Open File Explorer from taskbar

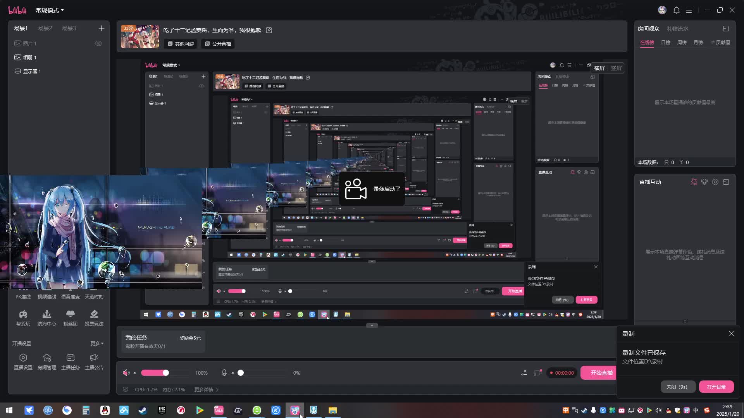[332, 410]
